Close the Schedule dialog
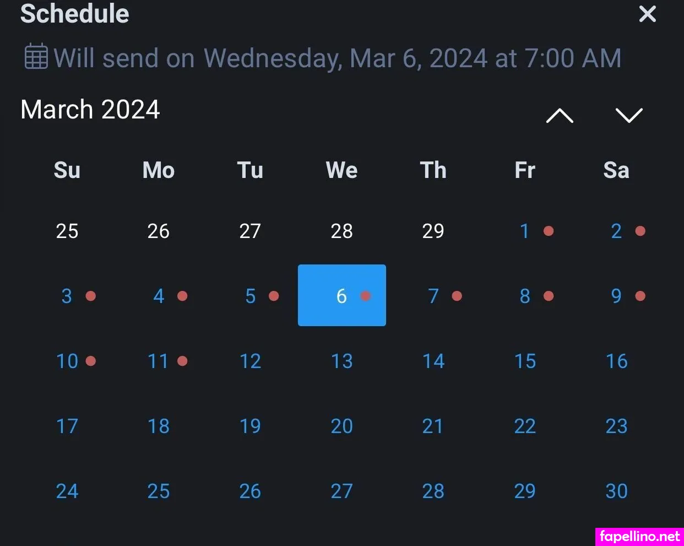 pyautogui.click(x=647, y=14)
